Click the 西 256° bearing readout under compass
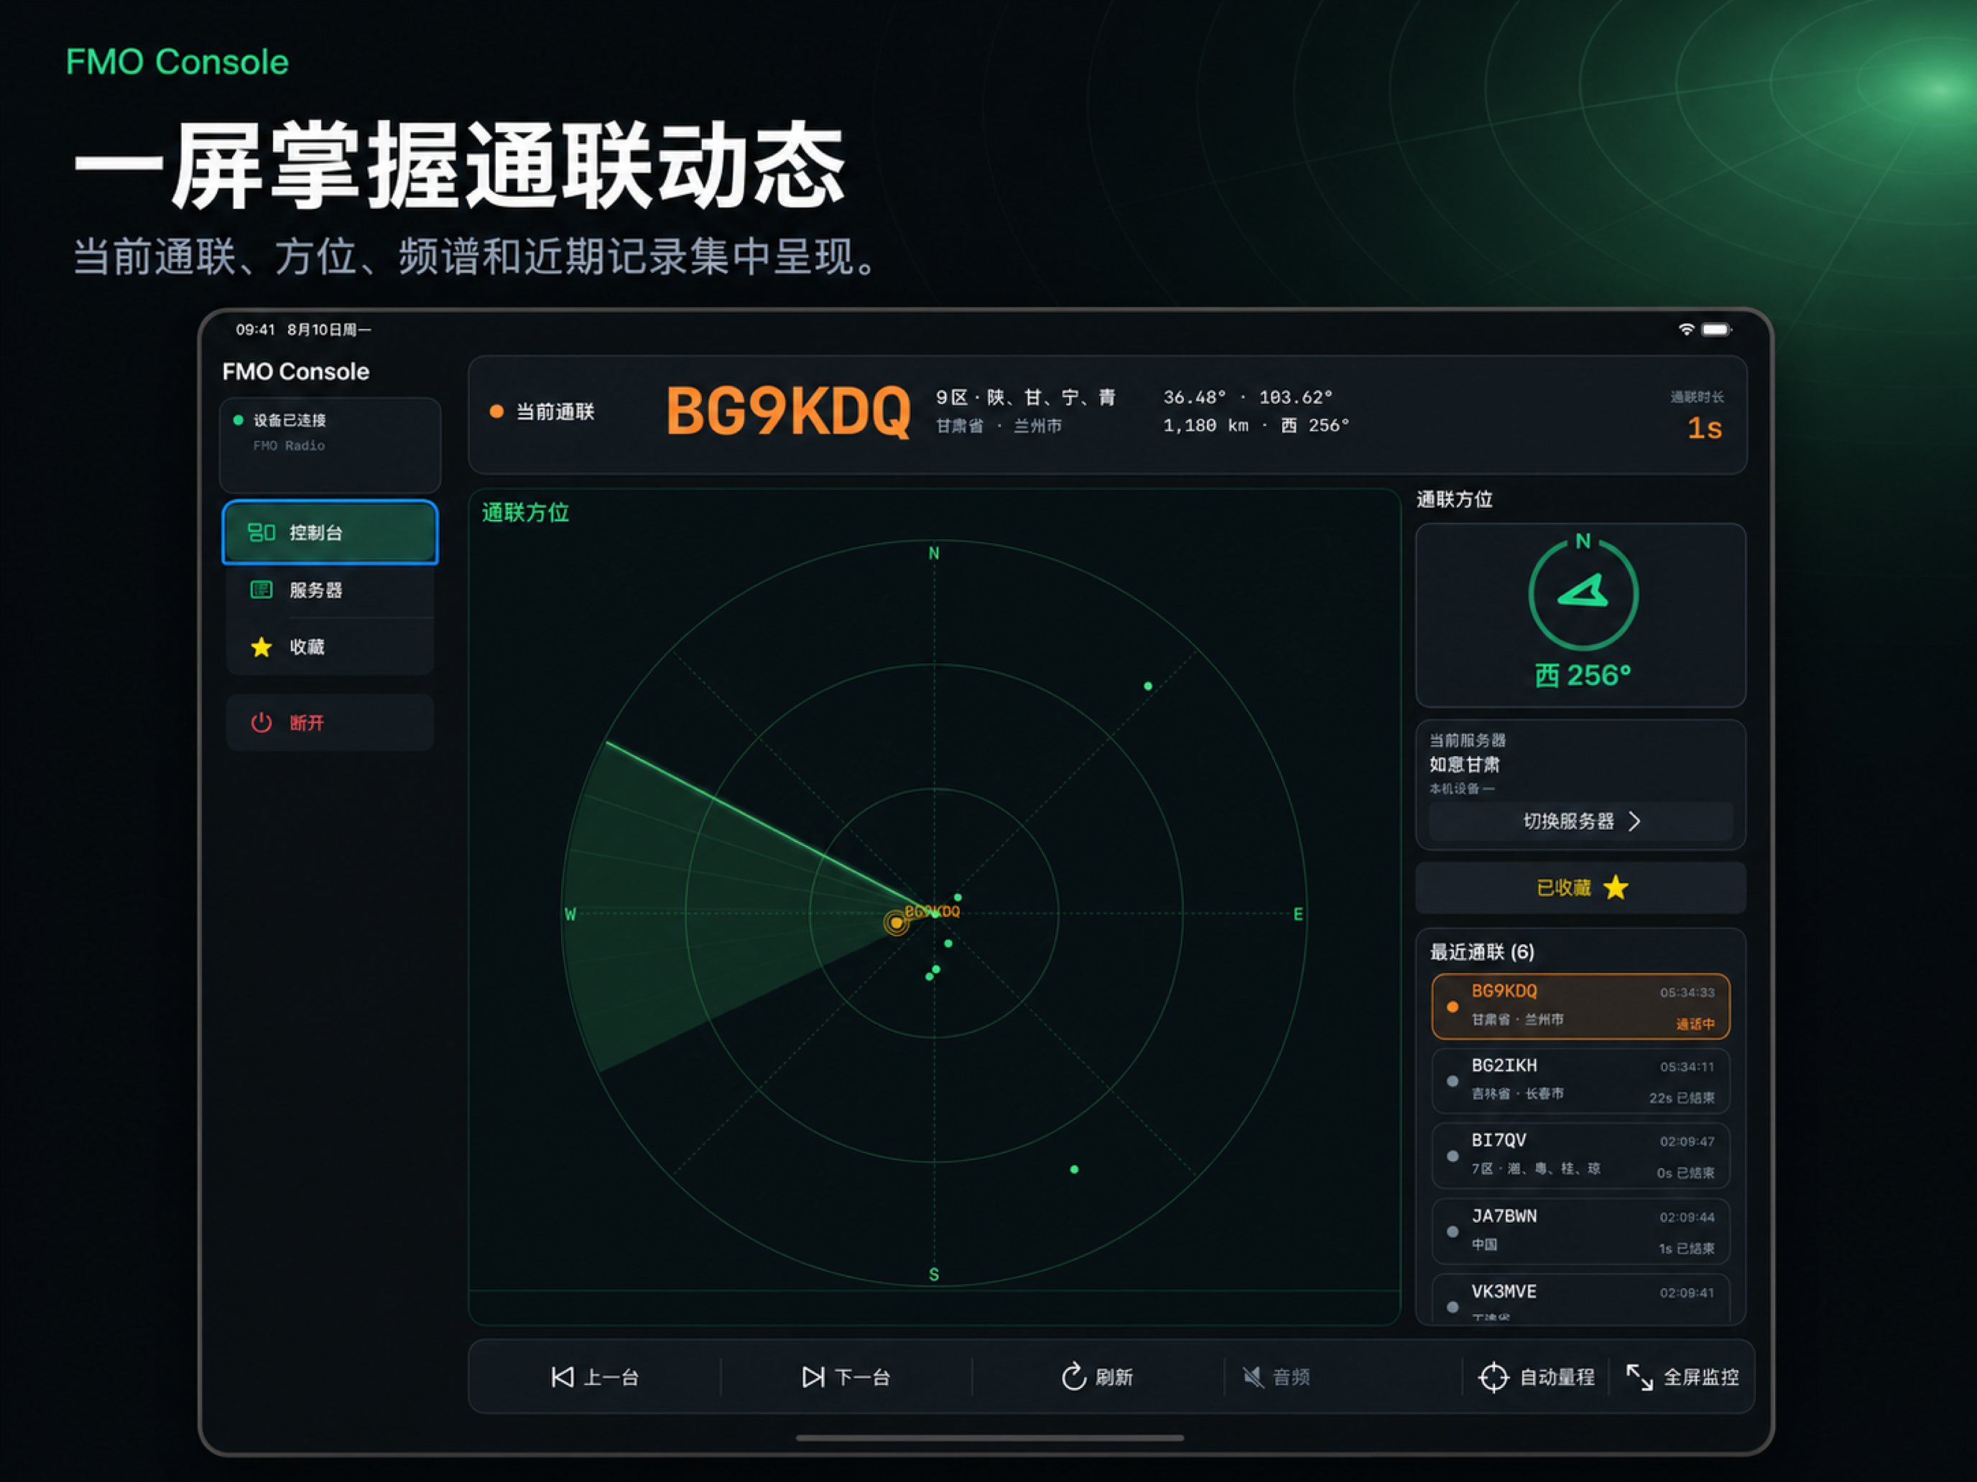Viewport: 1977px width, 1482px height. pyautogui.click(x=1583, y=676)
